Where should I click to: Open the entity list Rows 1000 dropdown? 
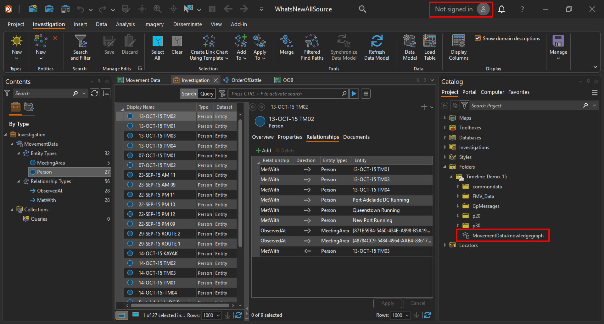212,315
